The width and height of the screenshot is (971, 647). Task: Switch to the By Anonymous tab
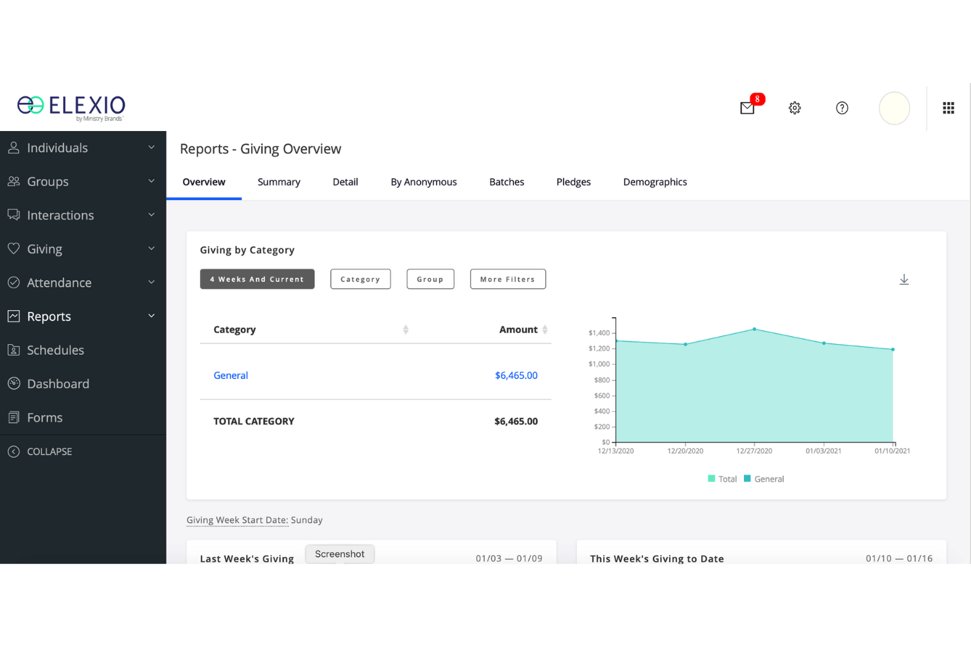[424, 182]
